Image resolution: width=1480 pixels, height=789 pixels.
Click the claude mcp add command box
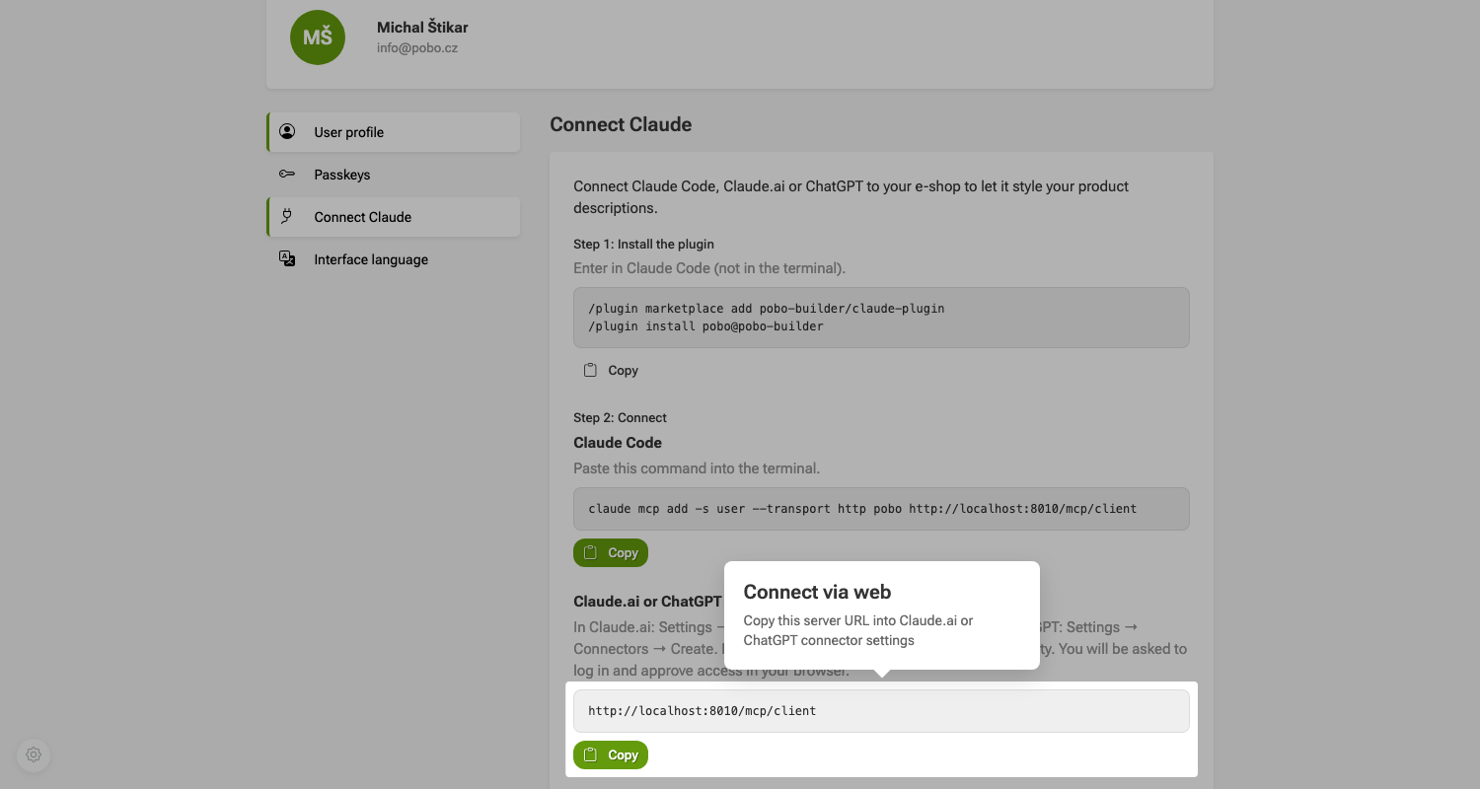(x=881, y=509)
